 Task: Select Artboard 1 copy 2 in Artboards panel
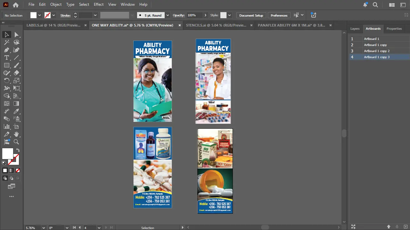[x=377, y=51]
